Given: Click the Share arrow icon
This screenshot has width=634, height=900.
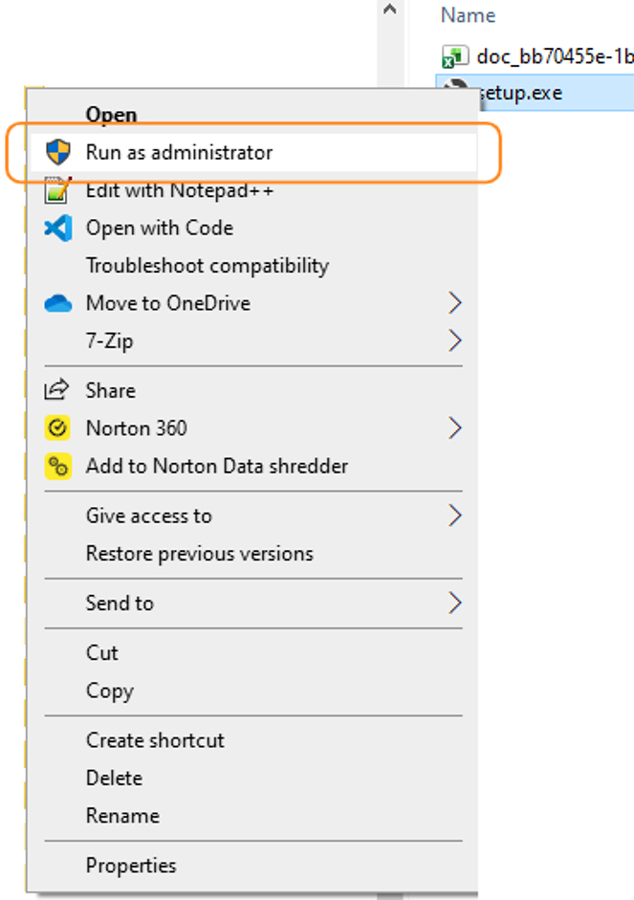Looking at the screenshot, I should click(57, 390).
